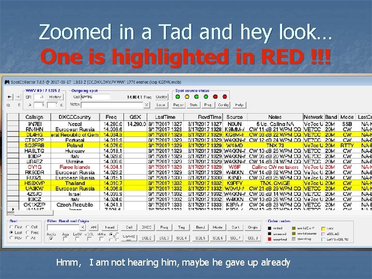The image size is (372, 279).
Task: Toggle the Age checkbox
Action: coord(65,239)
